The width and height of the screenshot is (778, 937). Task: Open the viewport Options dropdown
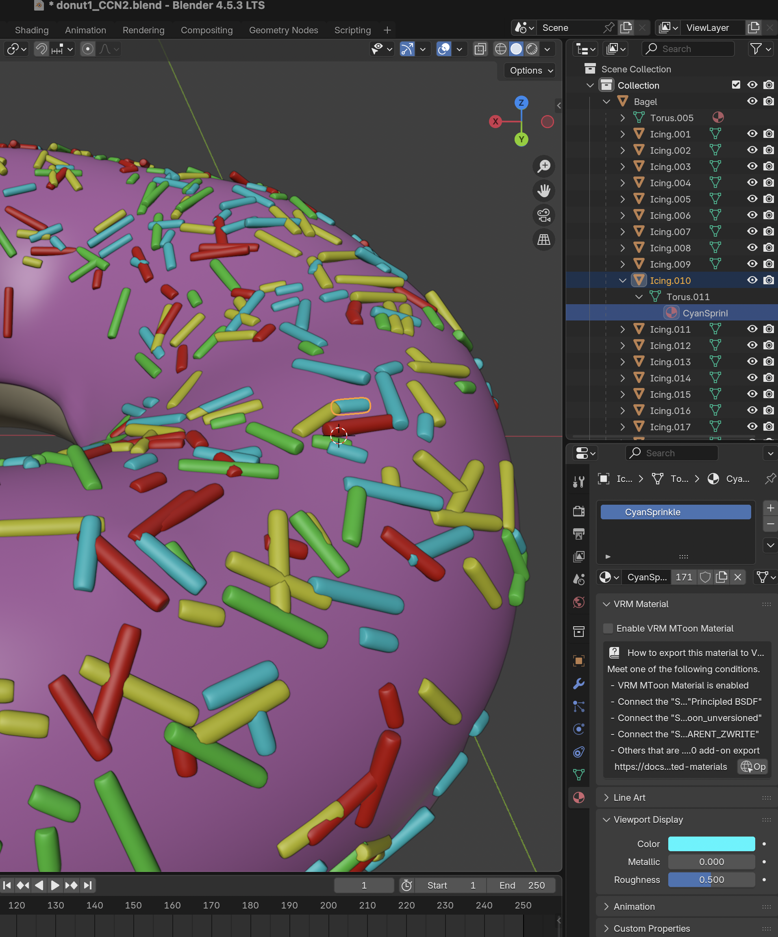[529, 70]
